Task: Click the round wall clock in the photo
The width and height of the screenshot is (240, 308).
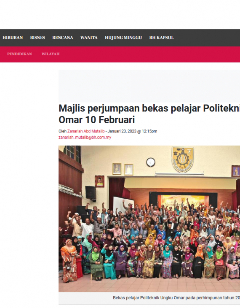Action: click(151, 162)
